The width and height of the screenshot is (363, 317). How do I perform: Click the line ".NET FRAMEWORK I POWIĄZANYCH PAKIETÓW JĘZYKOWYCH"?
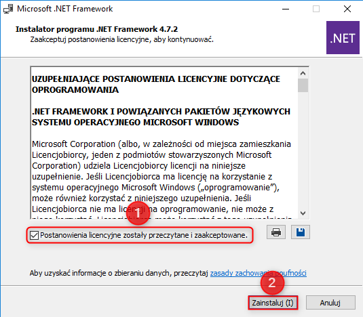[161, 111]
